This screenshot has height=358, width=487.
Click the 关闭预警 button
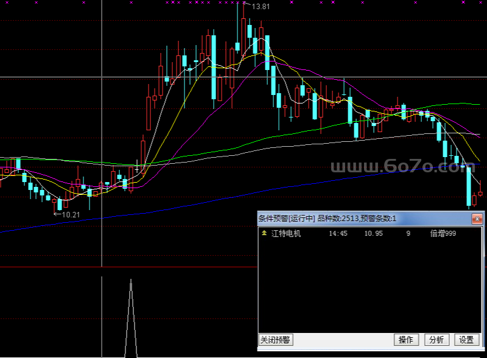point(276,340)
